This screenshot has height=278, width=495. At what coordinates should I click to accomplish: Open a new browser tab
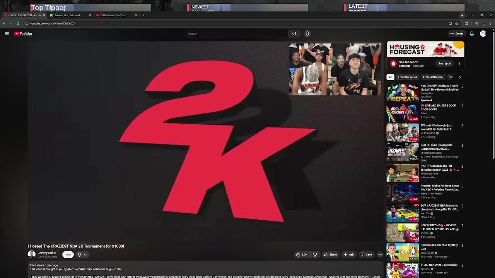click(x=143, y=15)
